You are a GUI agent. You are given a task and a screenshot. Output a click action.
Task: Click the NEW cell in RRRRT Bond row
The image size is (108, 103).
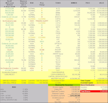[42, 54]
